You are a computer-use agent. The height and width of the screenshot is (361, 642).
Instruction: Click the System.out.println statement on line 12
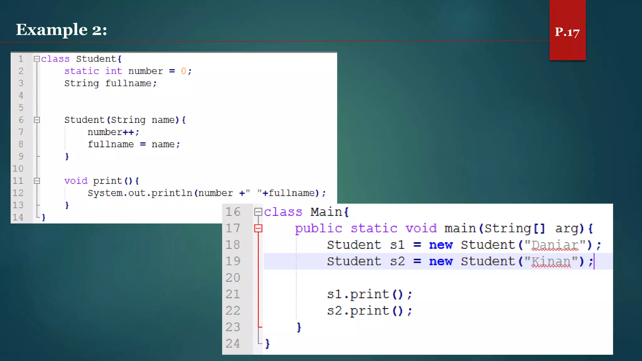click(x=207, y=193)
